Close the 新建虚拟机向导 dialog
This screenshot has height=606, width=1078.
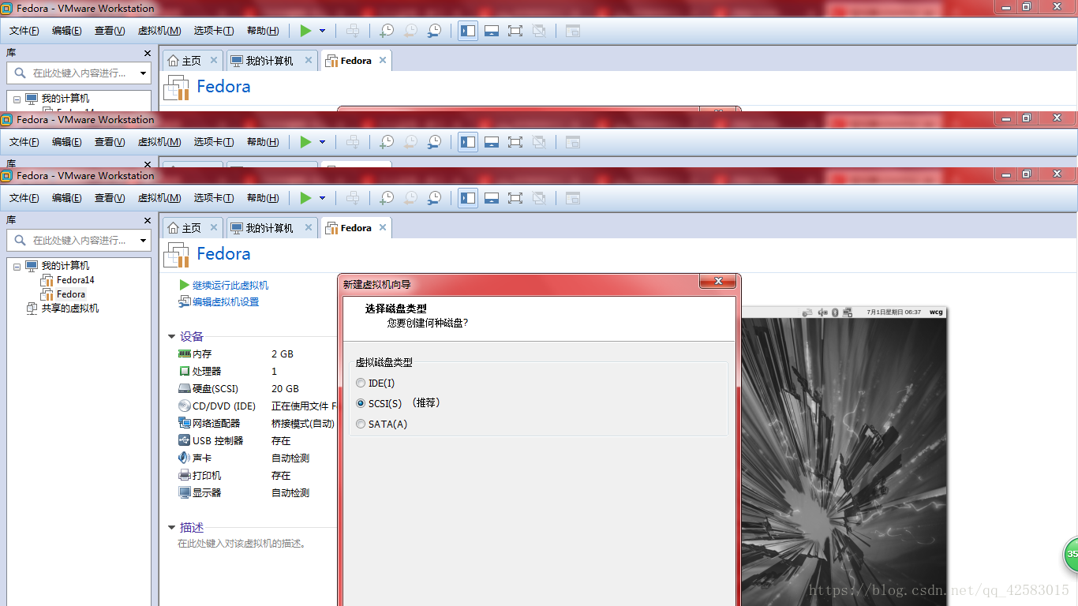[x=718, y=282]
